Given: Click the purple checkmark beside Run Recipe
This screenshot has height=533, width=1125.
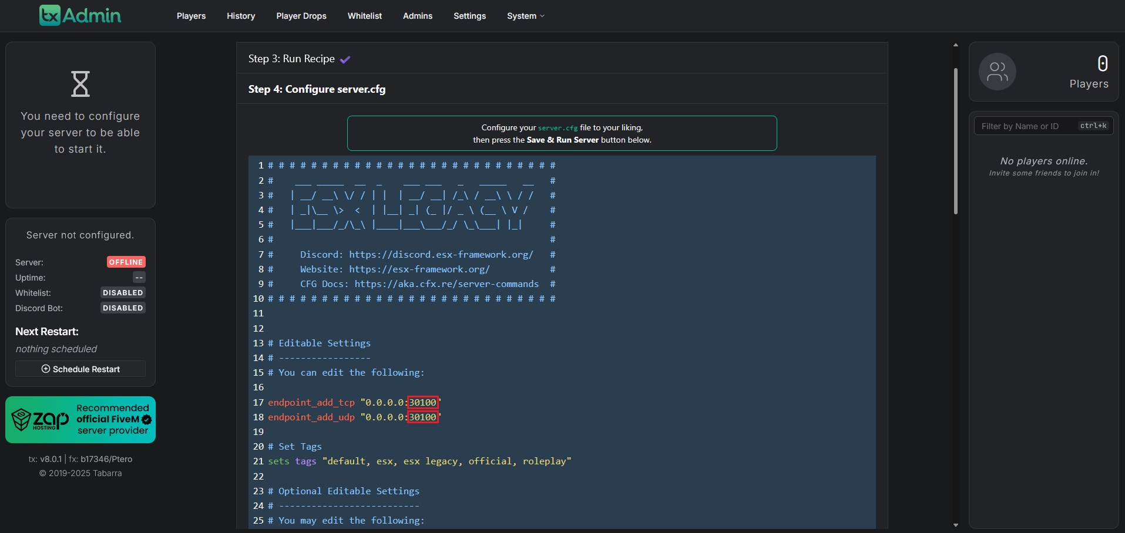Looking at the screenshot, I should [345, 59].
